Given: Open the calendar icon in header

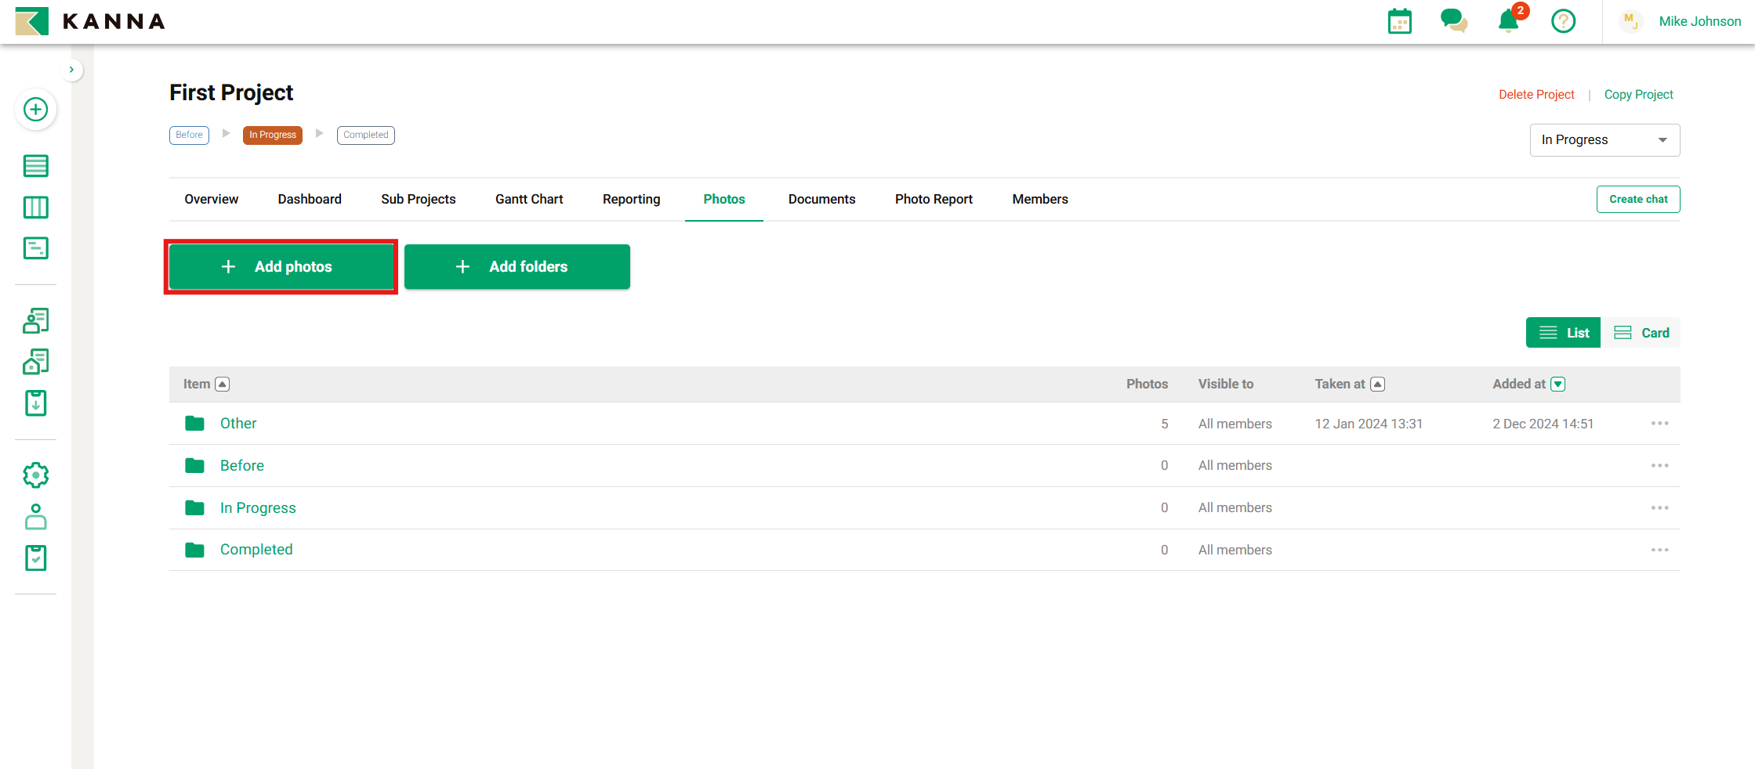Looking at the screenshot, I should pos(1399,21).
